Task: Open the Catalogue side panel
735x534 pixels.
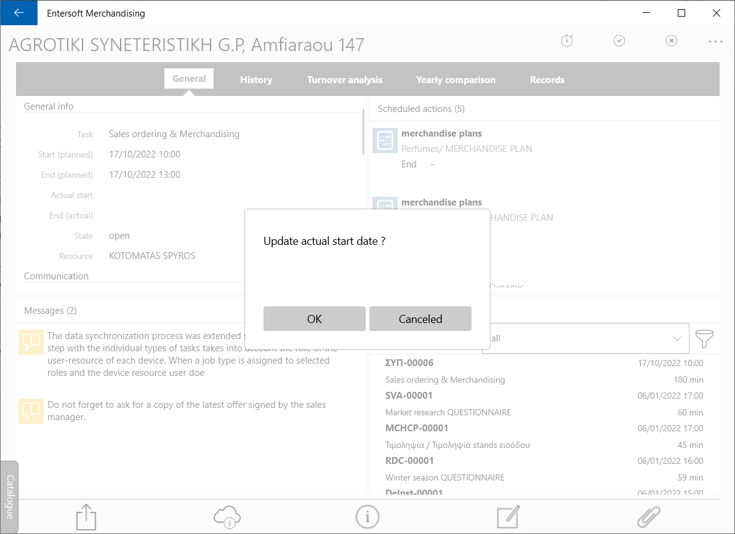Action: 10,497
